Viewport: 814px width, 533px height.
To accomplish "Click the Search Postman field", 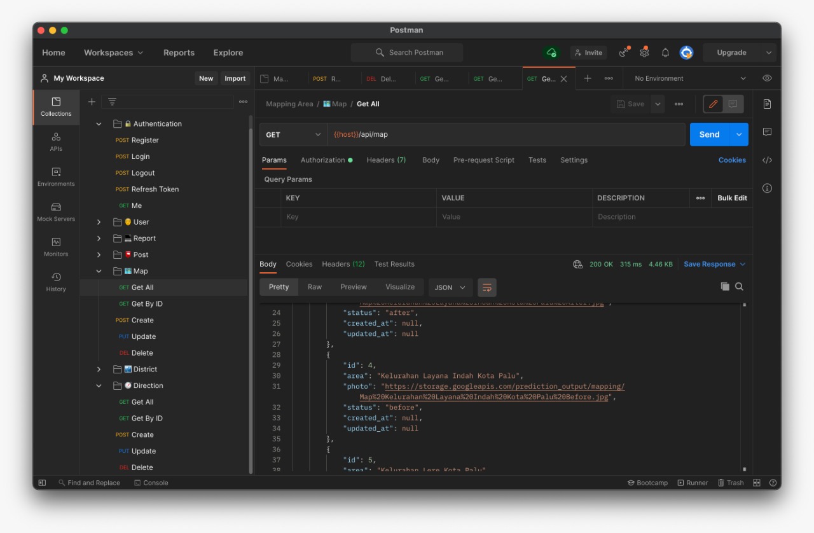I will [x=407, y=53].
